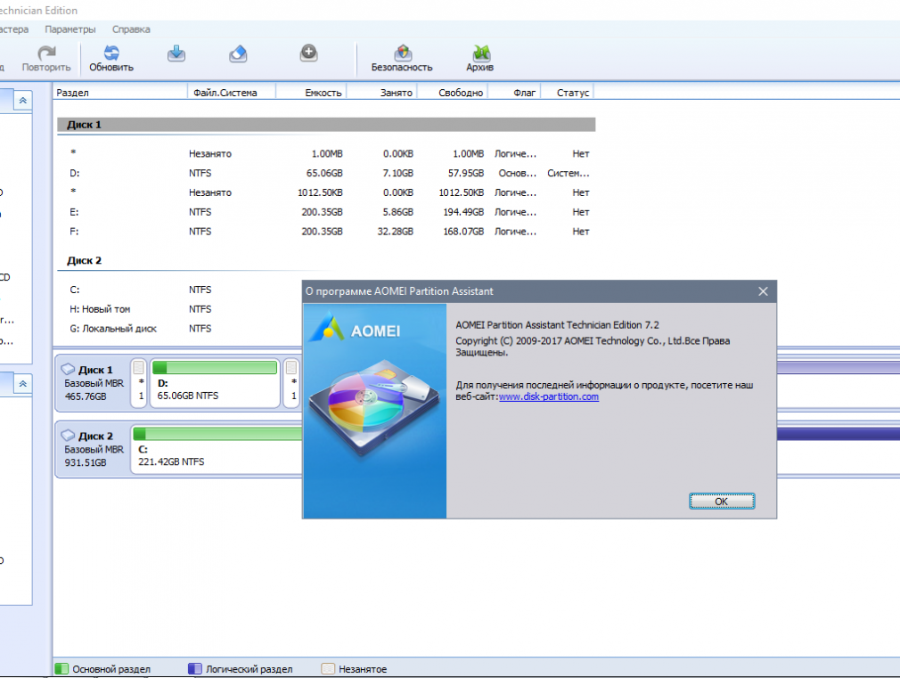
Task: Close the About AOMEI dialog with X
Action: coord(763,291)
